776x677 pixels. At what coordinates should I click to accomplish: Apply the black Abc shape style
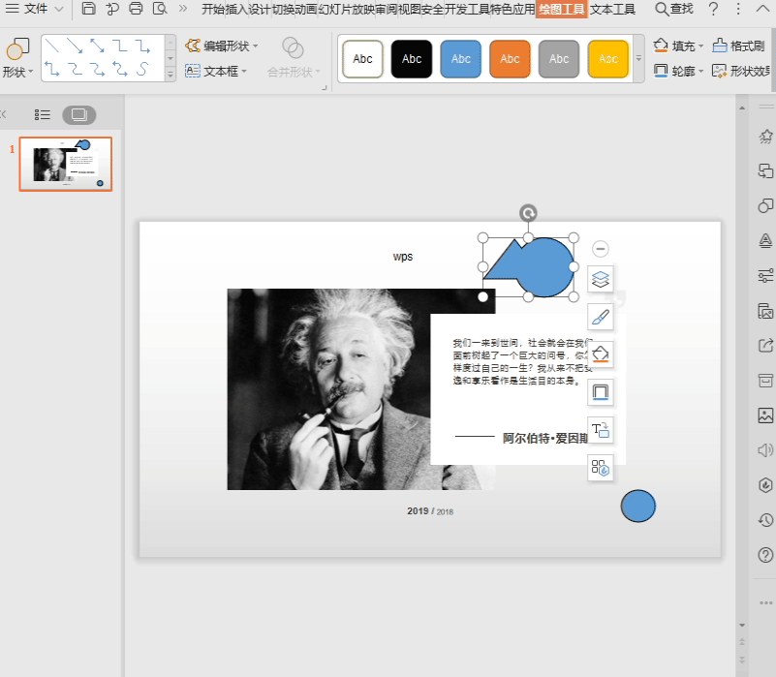pos(412,59)
